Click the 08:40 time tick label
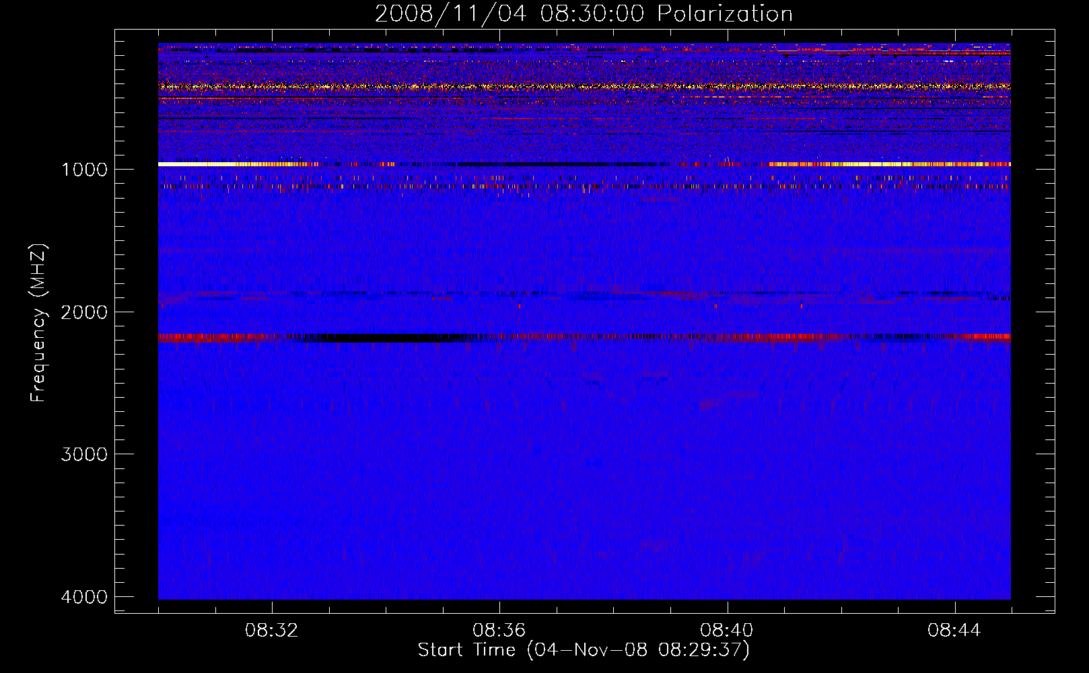 pyautogui.click(x=727, y=631)
